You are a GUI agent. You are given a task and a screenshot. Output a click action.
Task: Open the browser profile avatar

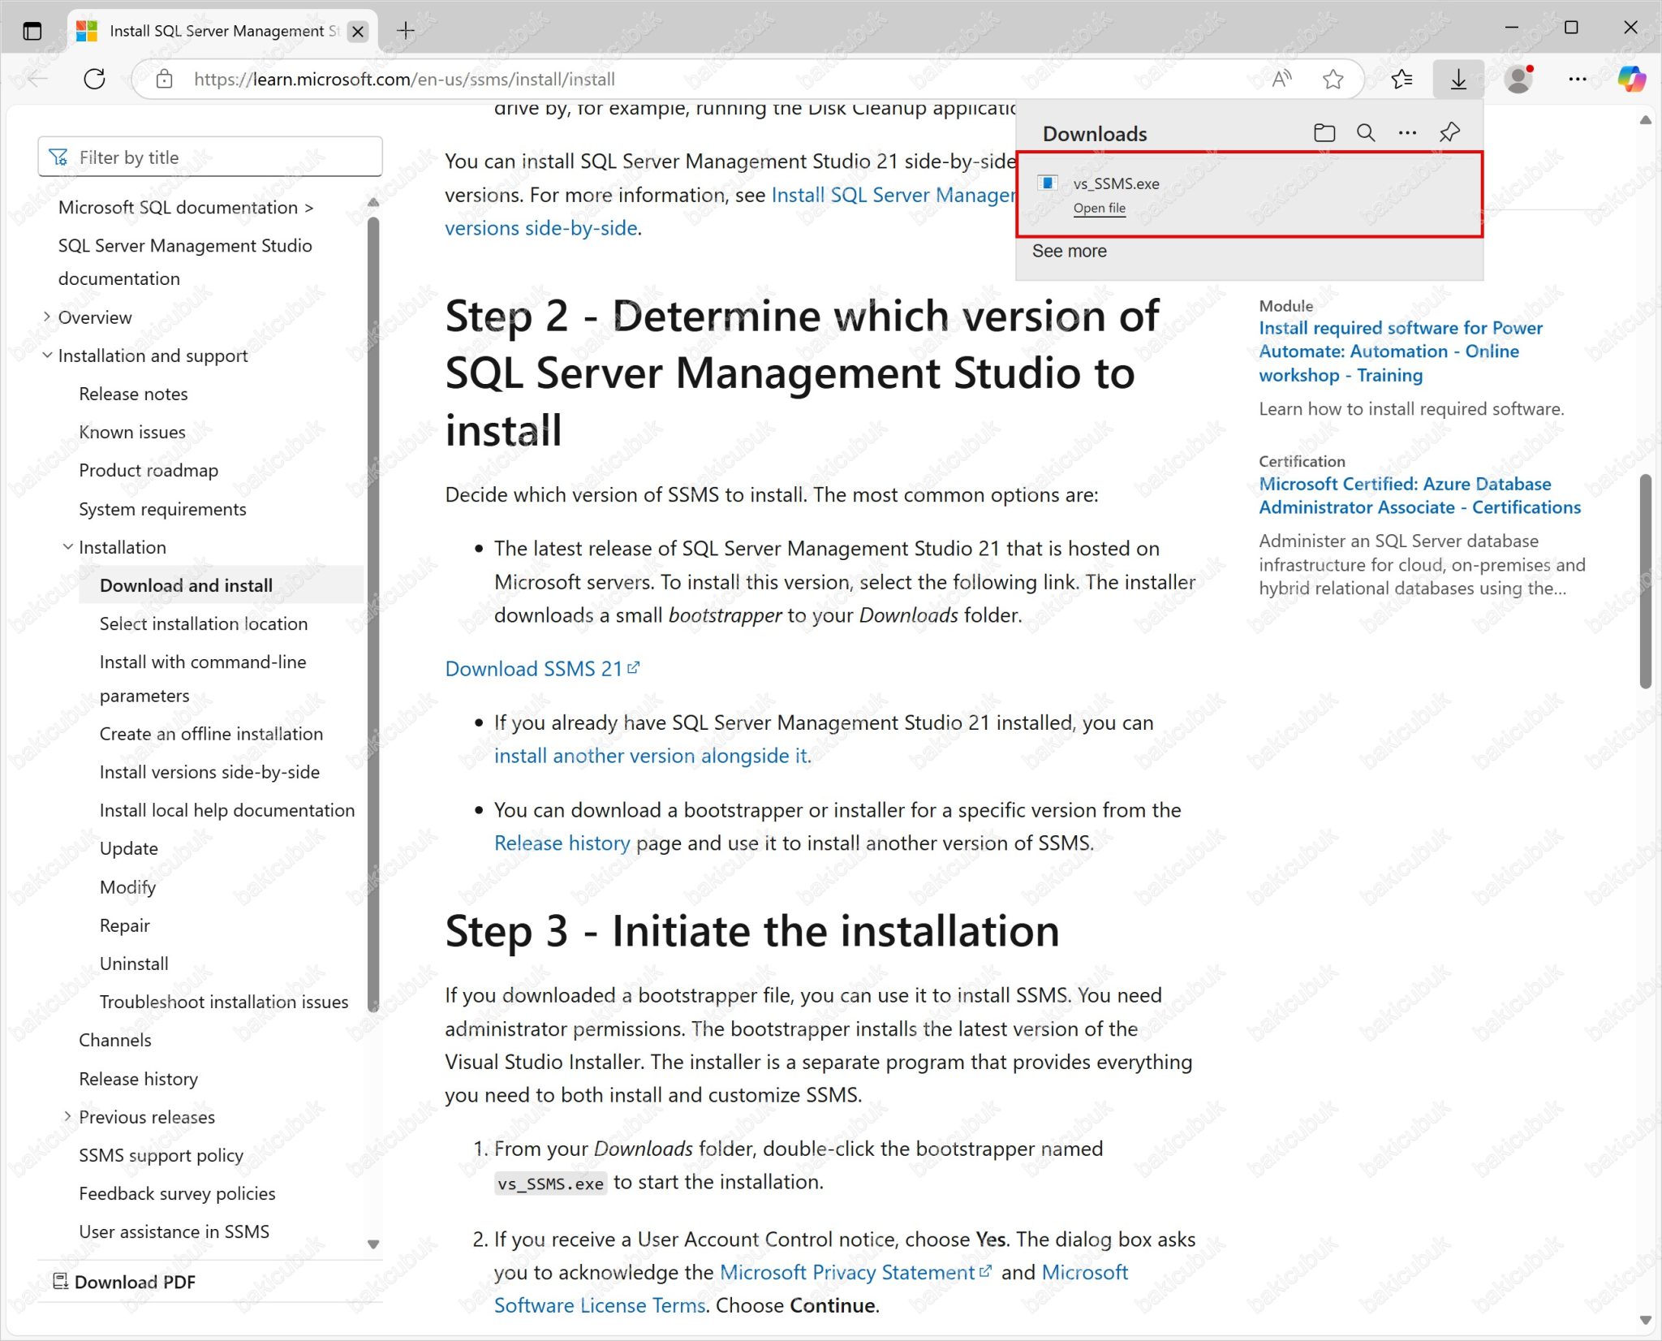tap(1518, 79)
